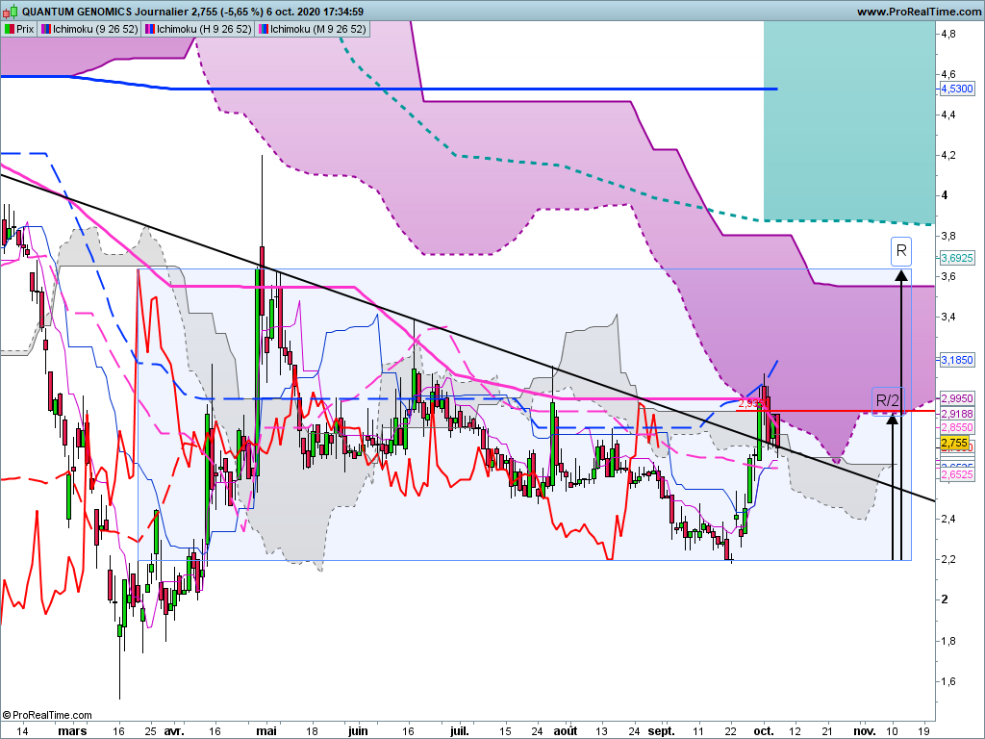Screen dimensions: 985x739
Task: Click the 2,9188 red price label
Action: point(957,414)
